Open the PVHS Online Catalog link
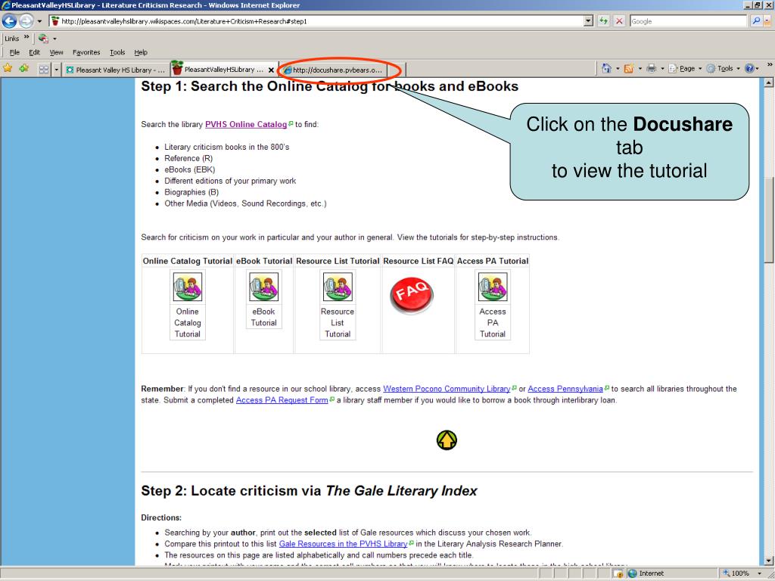Screen dimensions: 775x581 tap(246, 125)
